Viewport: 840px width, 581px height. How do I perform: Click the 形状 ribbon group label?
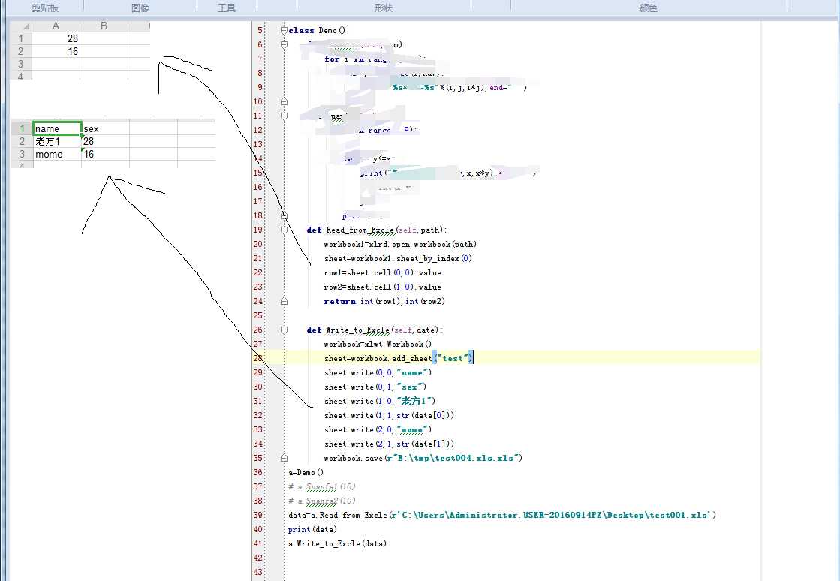(384, 8)
